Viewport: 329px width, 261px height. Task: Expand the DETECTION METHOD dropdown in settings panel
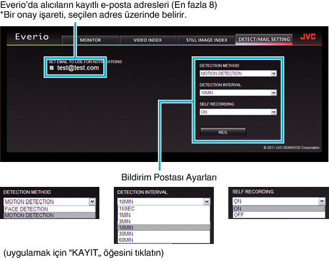coord(238,73)
